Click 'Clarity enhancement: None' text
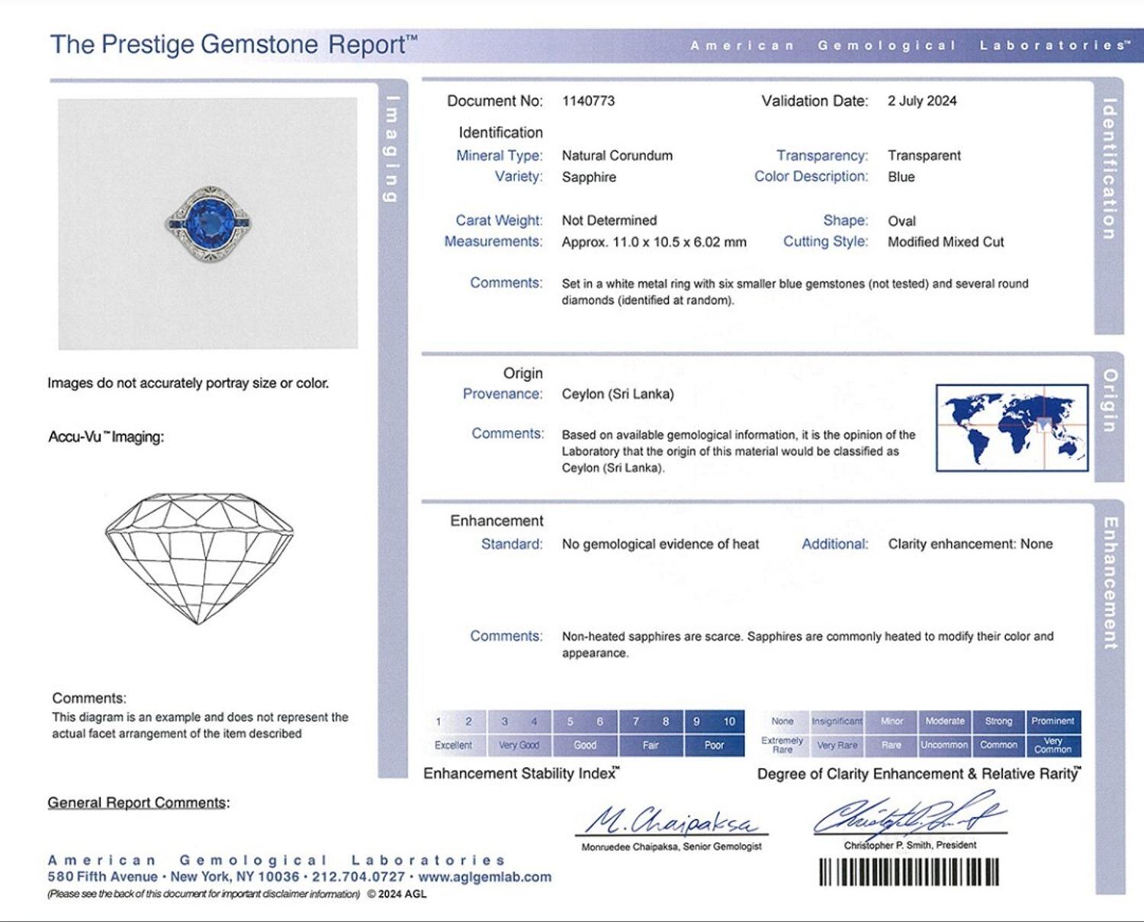The height and width of the screenshot is (922, 1144). tap(970, 544)
